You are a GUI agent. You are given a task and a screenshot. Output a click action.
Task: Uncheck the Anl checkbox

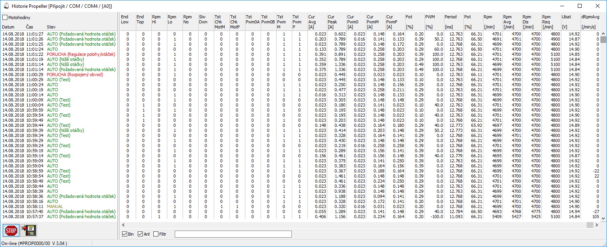(x=140, y=234)
